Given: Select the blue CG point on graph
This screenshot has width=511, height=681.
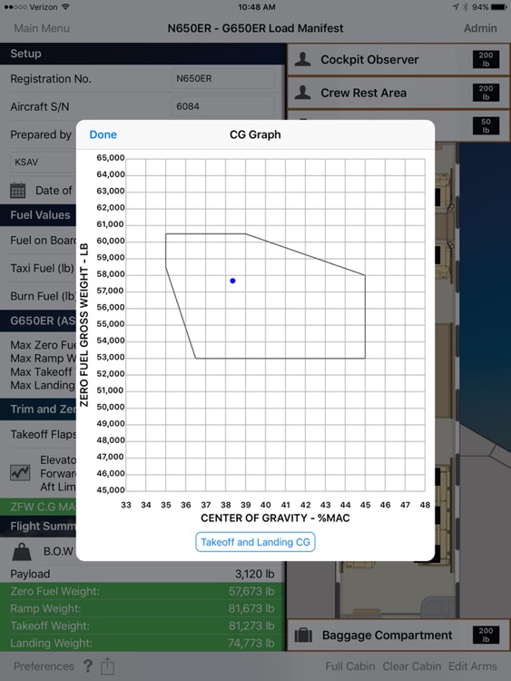Looking at the screenshot, I should pyautogui.click(x=232, y=281).
